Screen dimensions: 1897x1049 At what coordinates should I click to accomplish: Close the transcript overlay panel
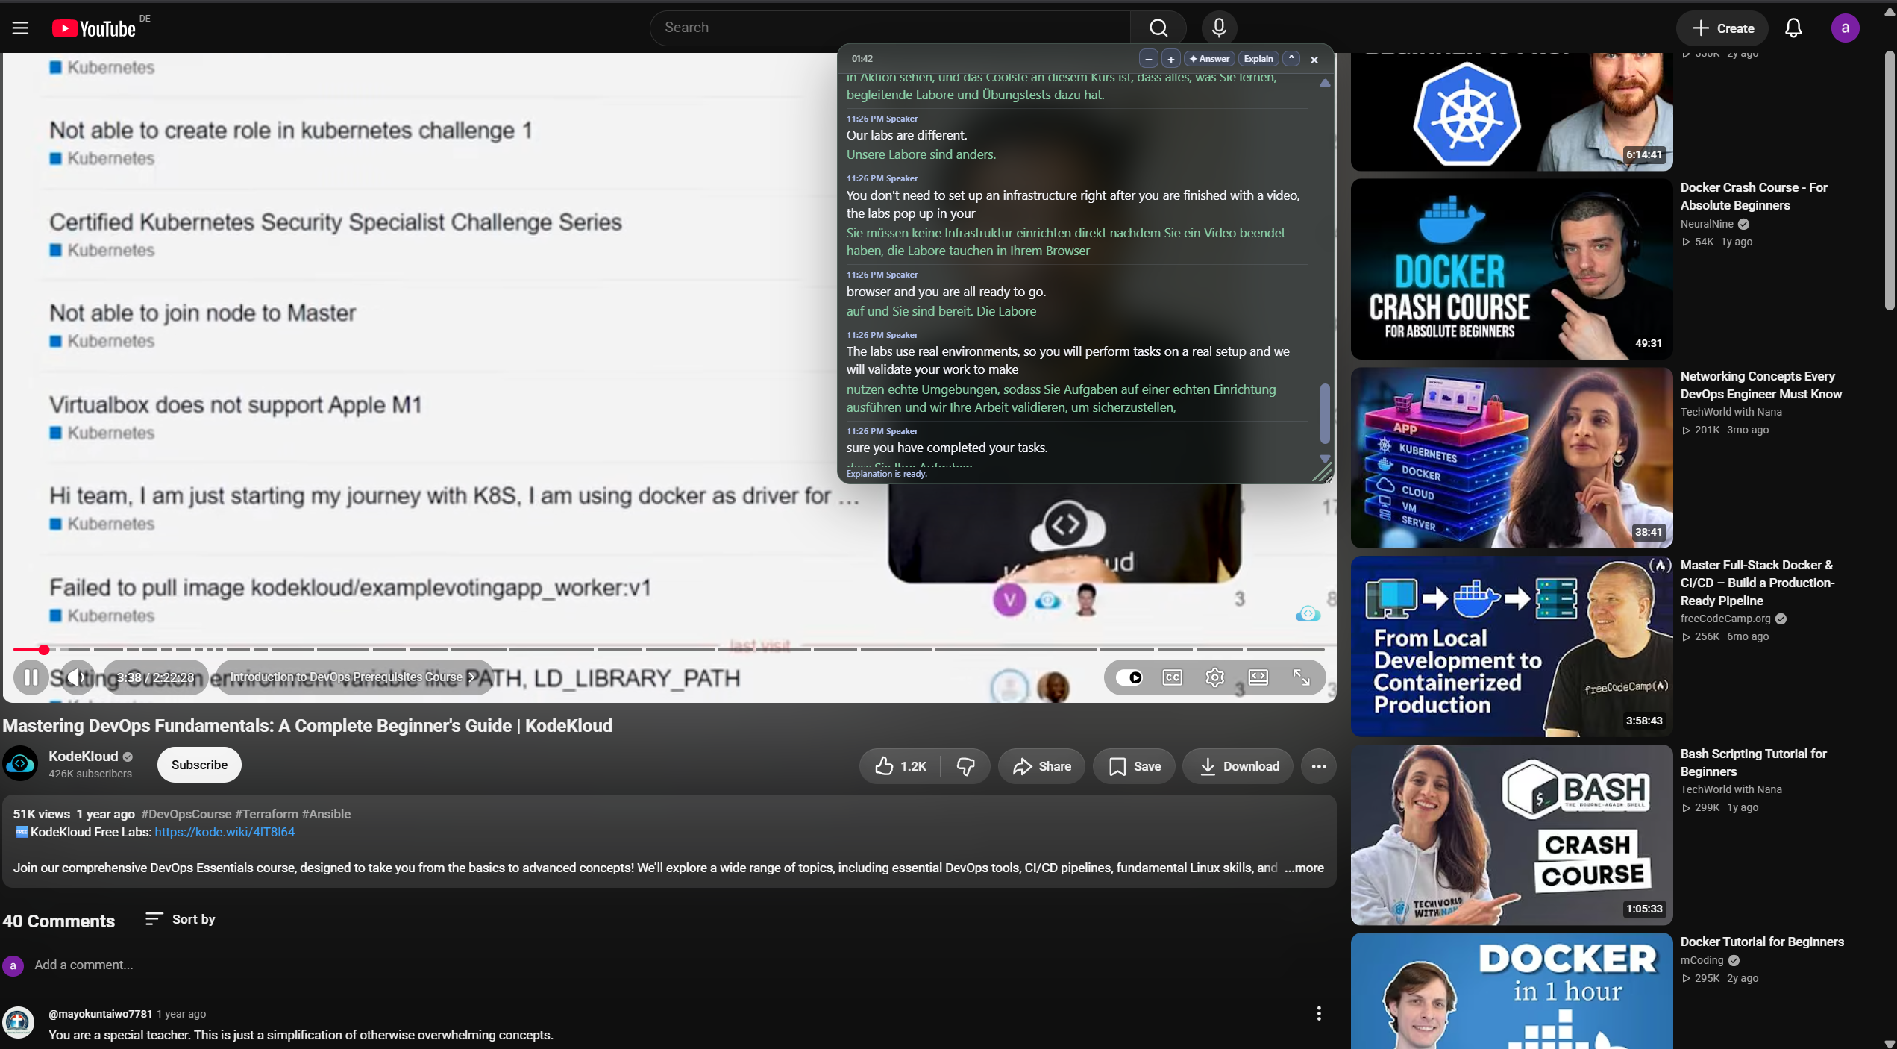(x=1314, y=60)
